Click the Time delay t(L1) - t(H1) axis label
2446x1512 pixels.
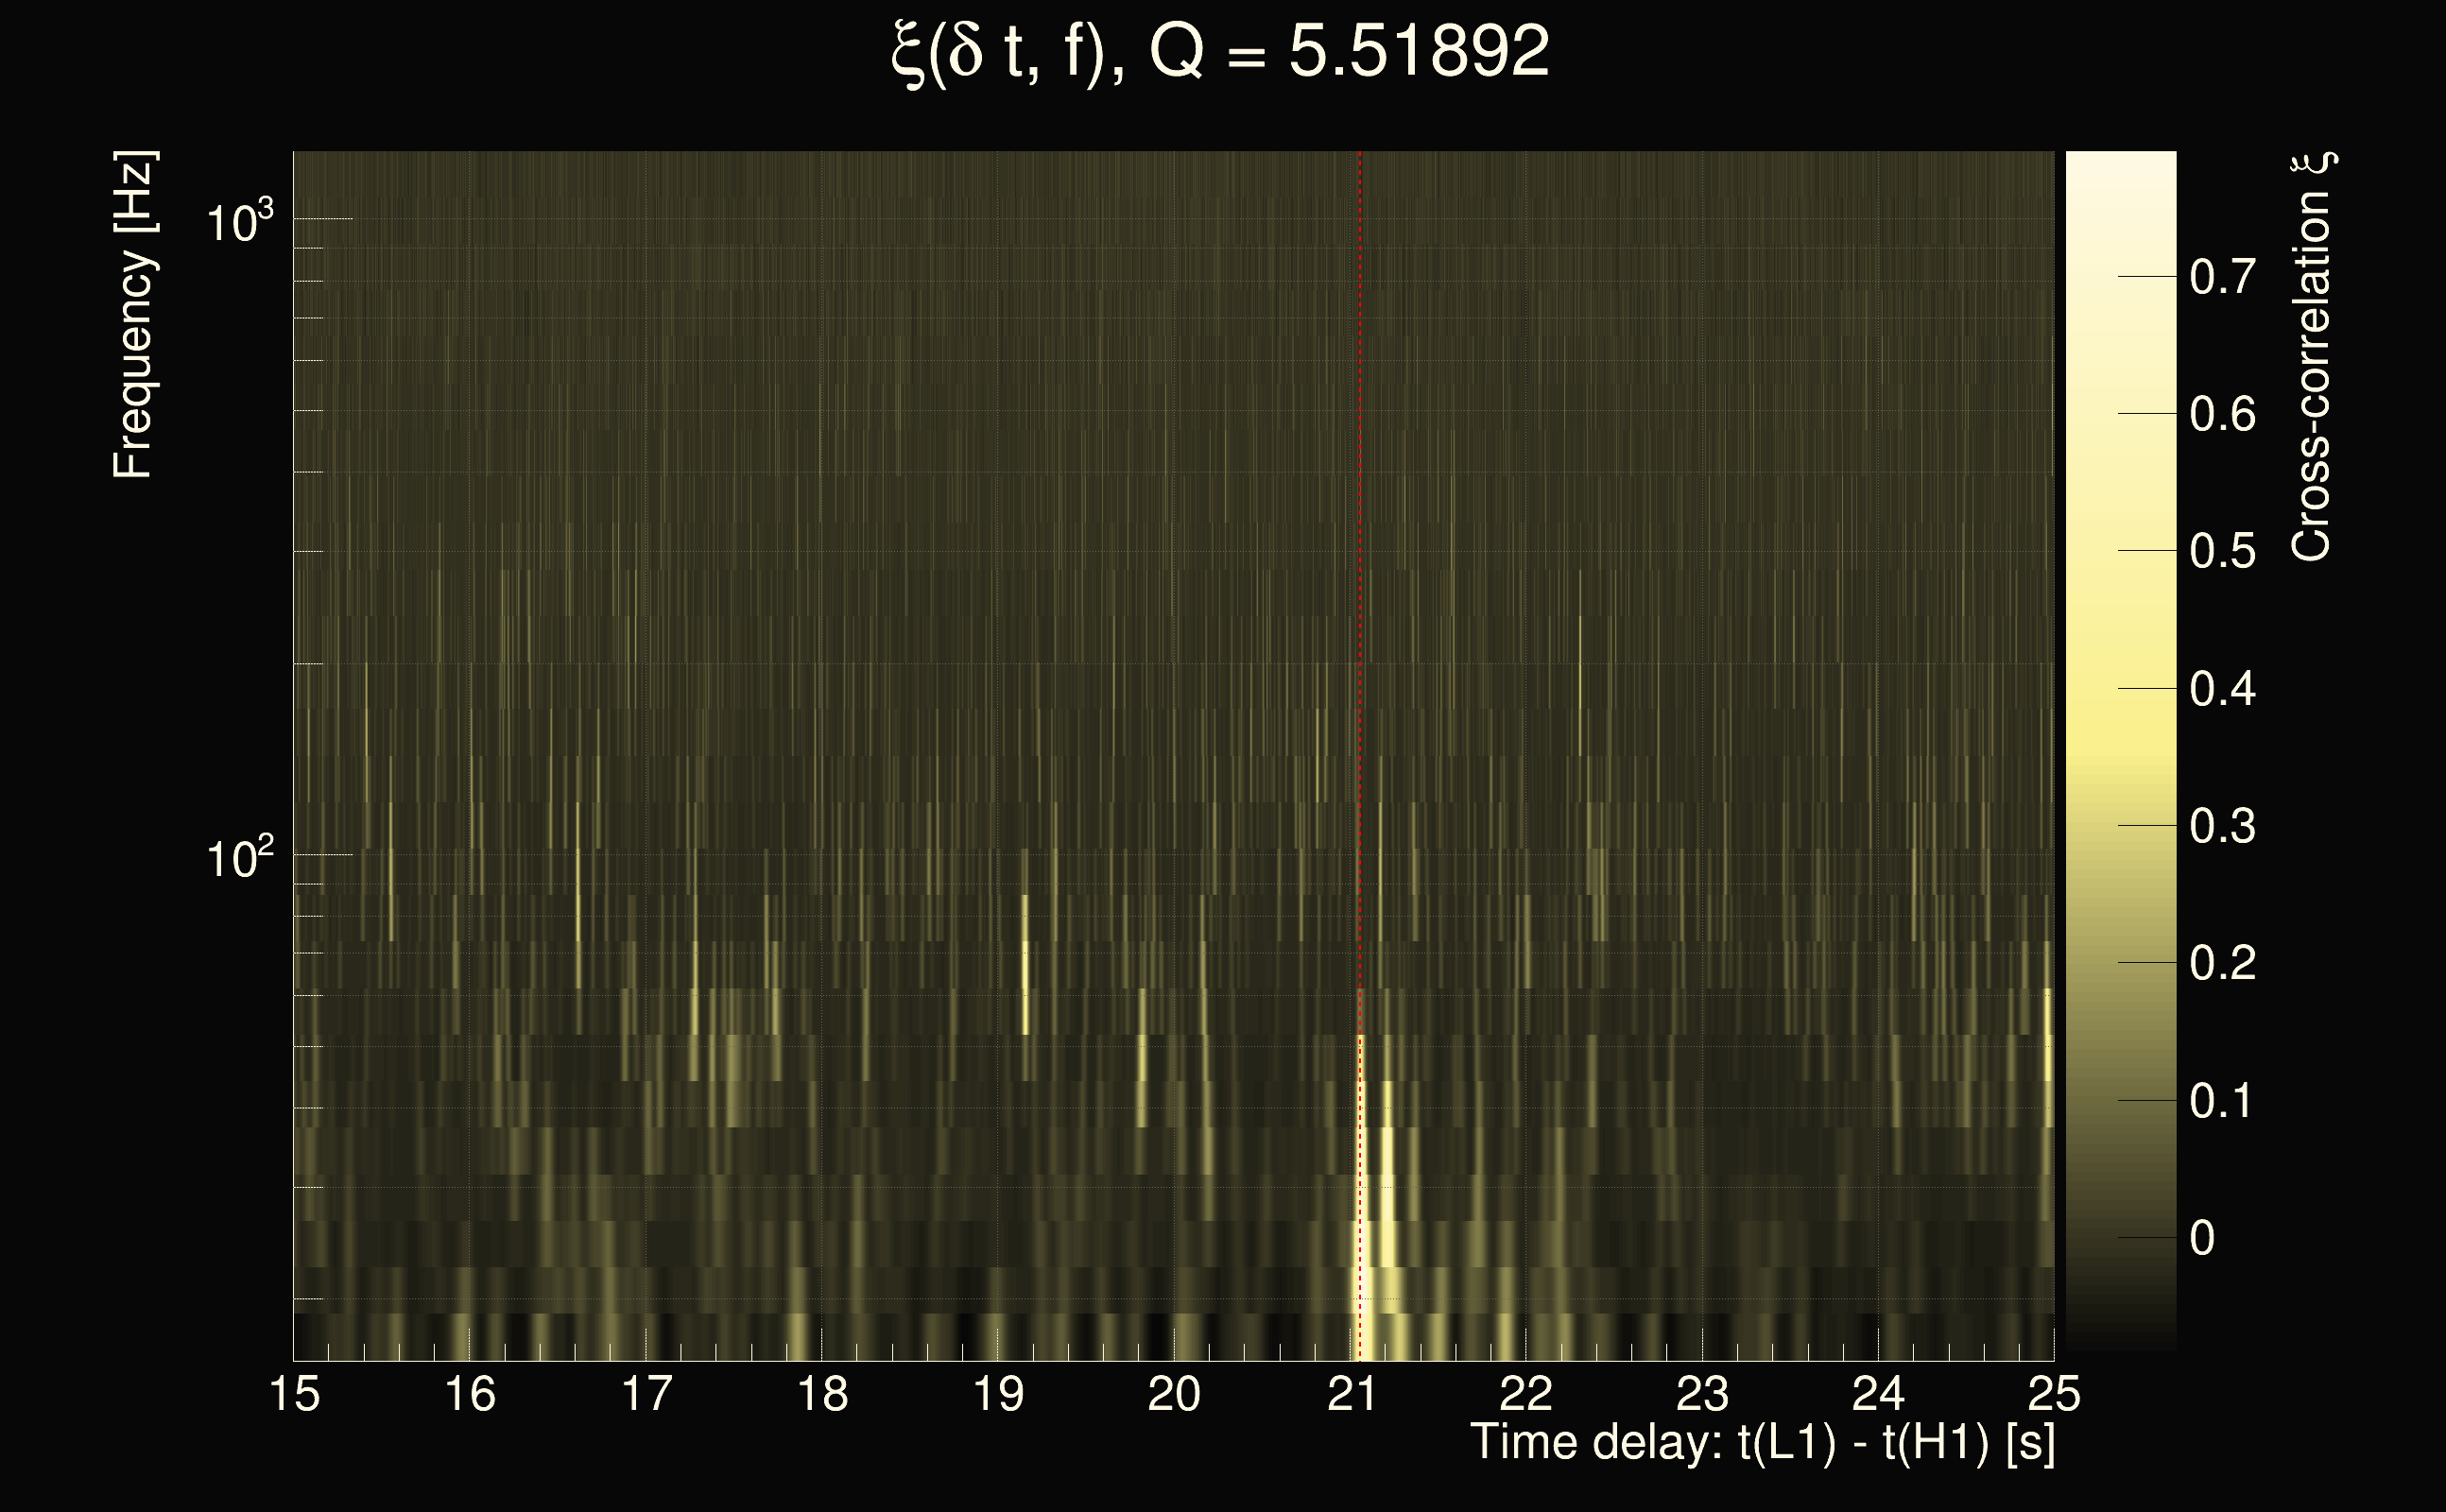click(1762, 1443)
